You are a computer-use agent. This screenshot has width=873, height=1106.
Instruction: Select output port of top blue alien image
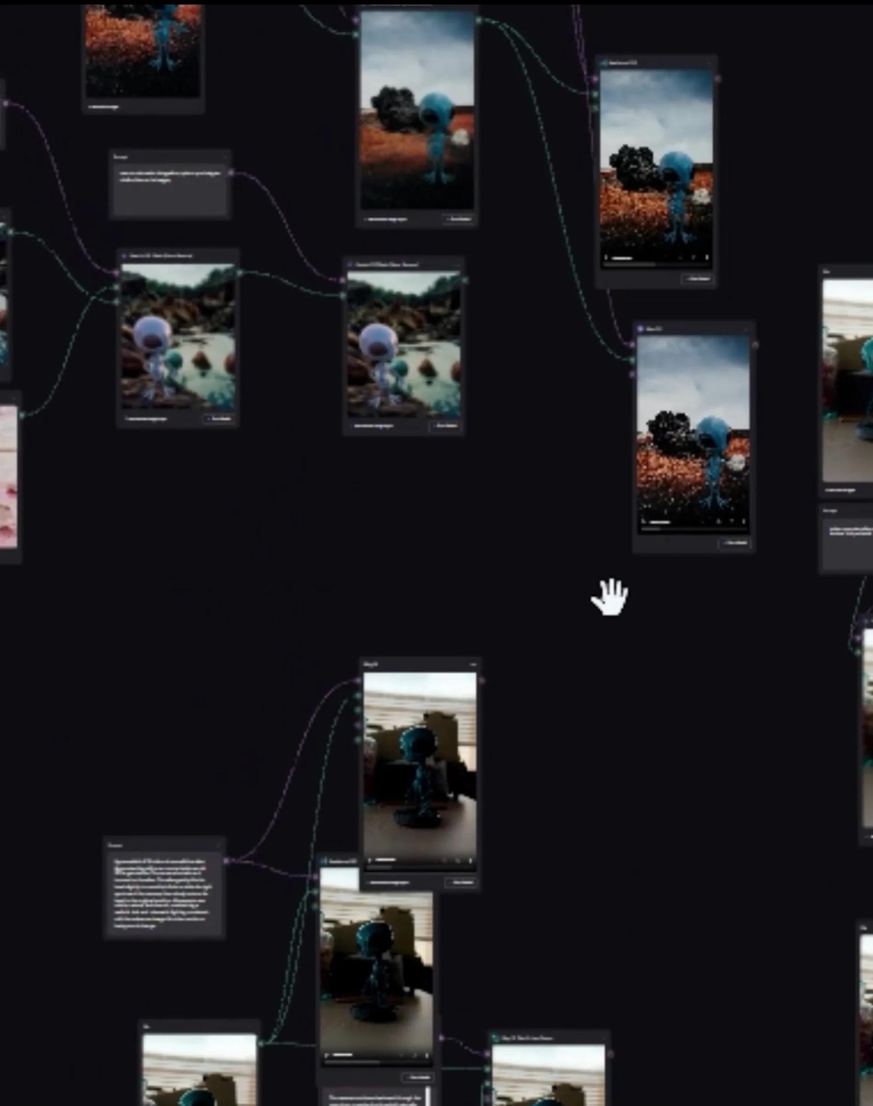click(x=478, y=20)
